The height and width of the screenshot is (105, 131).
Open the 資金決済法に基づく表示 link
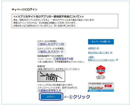tap(99, 53)
